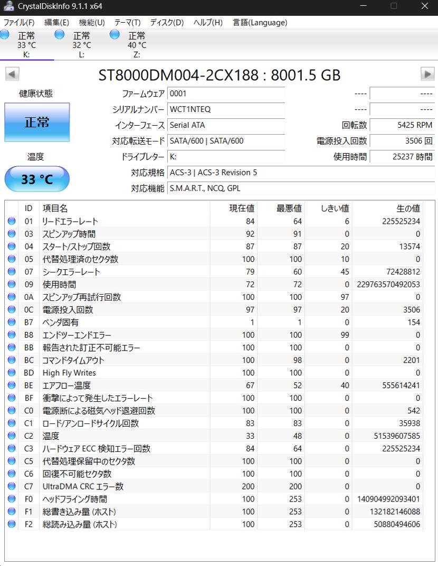Click the status icon for attribute BF
The width and height of the screenshot is (438, 566).
tap(12, 398)
